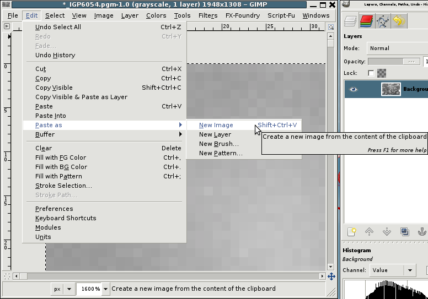Screen dimensions: 428x299
Task: Switch to the Layers tab icon
Action: pyautogui.click(x=350, y=21)
